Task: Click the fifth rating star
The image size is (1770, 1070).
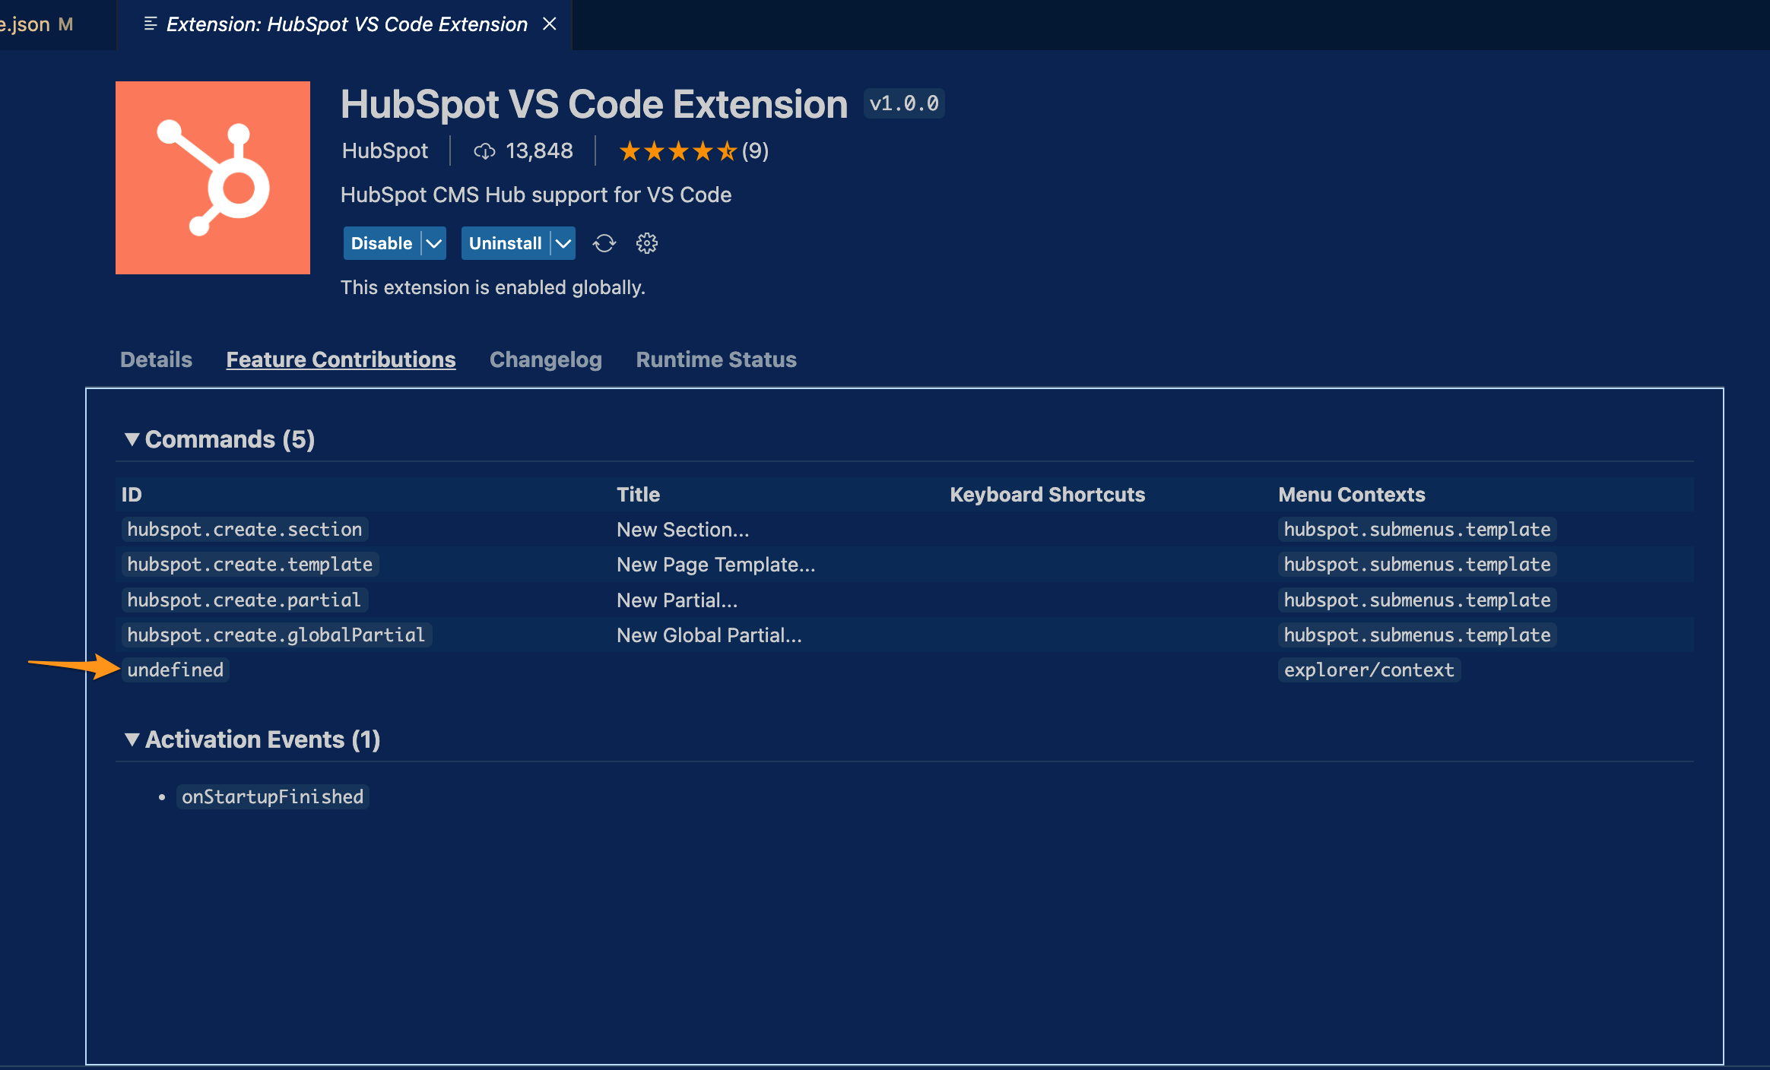Action: point(726,150)
